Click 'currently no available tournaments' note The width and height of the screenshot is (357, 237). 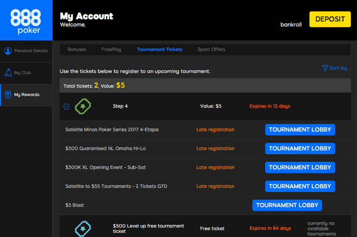[x=321, y=228]
